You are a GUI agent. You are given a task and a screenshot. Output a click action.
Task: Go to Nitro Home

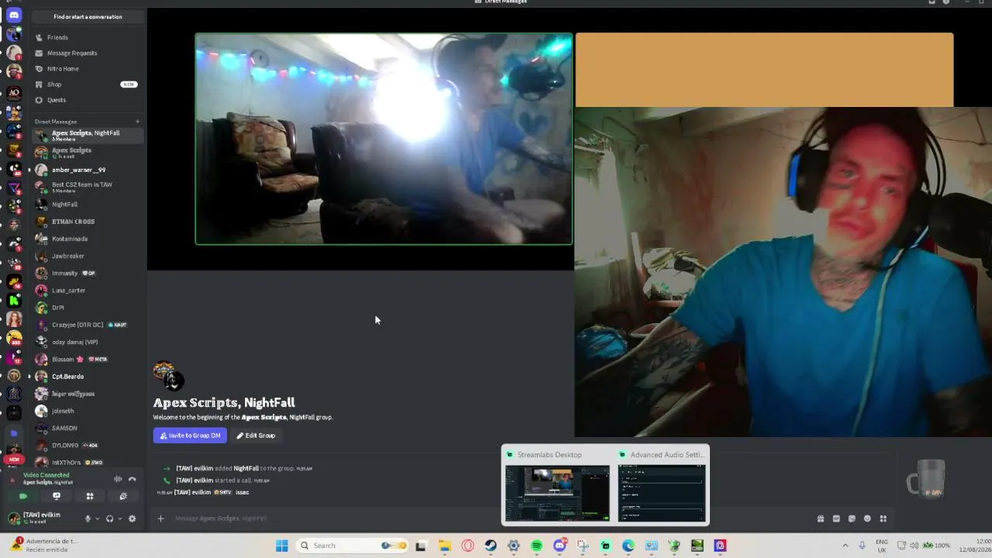87,68
